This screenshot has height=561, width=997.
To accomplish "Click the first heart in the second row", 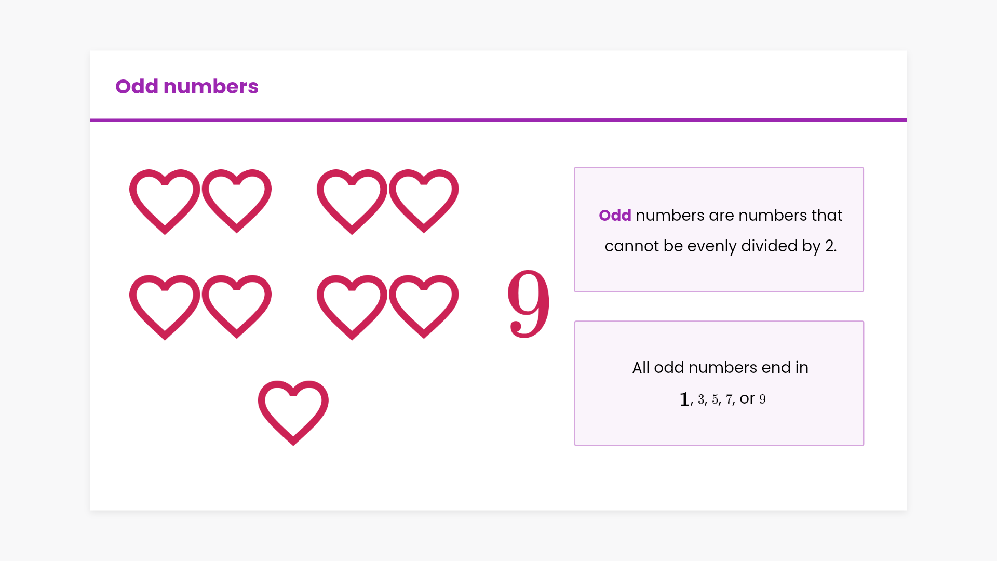I will (x=165, y=307).
